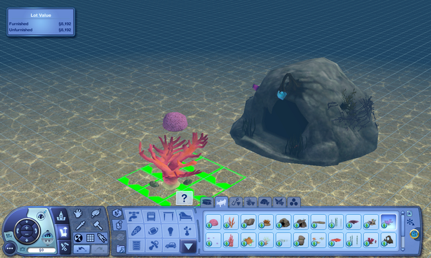
Task: Pick the rock cave thumbnail
Action: tap(283, 222)
